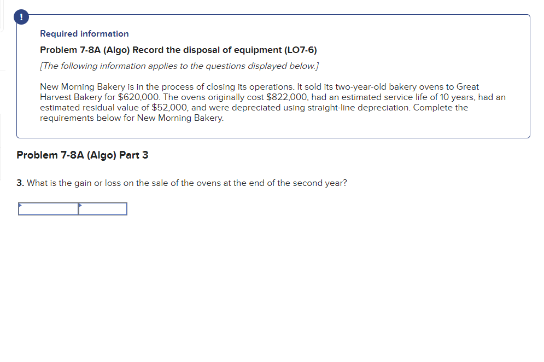Open the left answer cell's flag dropdown
Screen dimensions: 544x362
click(21, 205)
